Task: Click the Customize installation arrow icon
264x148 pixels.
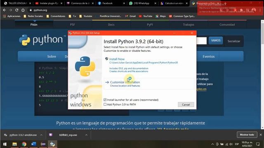Action: click(x=107, y=82)
